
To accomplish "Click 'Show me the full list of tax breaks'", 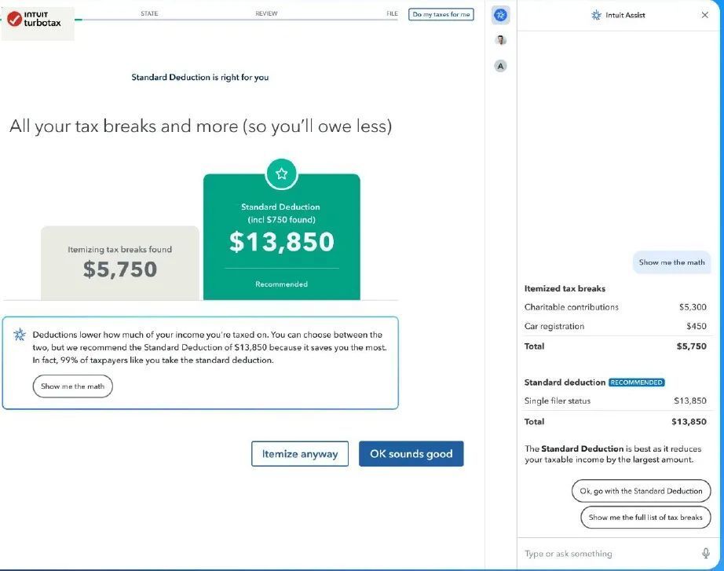I will (645, 517).
